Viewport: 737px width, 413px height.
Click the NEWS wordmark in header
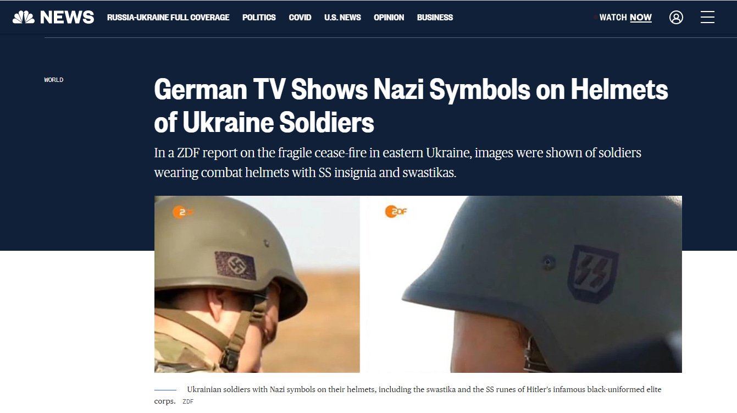point(67,18)
